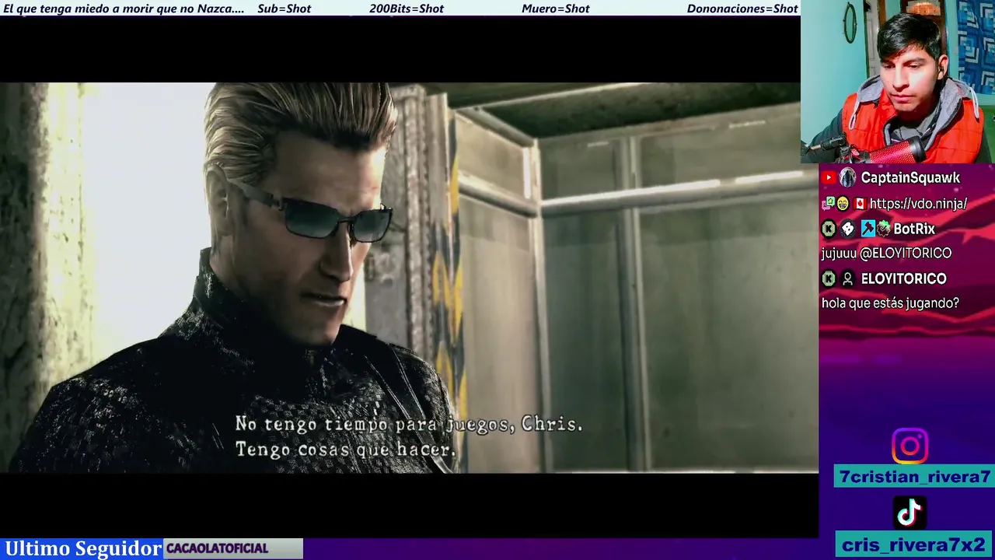Screen dimensions: 995x560
Task: Click the 'hola que estás jugando?' message
Action: 890,303
